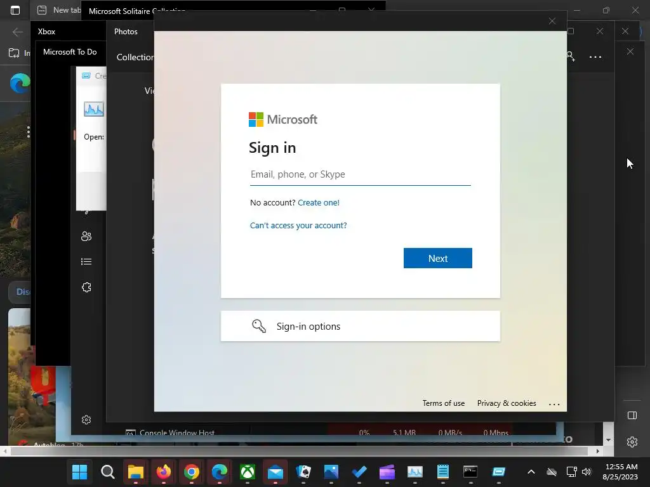Click the key icon beside Sign-in options
650x487 pixels.
click(259, 327)
